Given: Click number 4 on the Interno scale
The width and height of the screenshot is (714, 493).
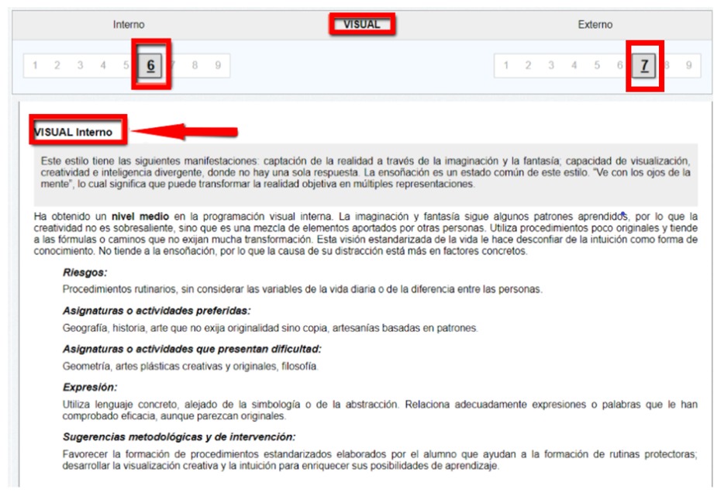Looking at the screenshot, I should (103, 66).
